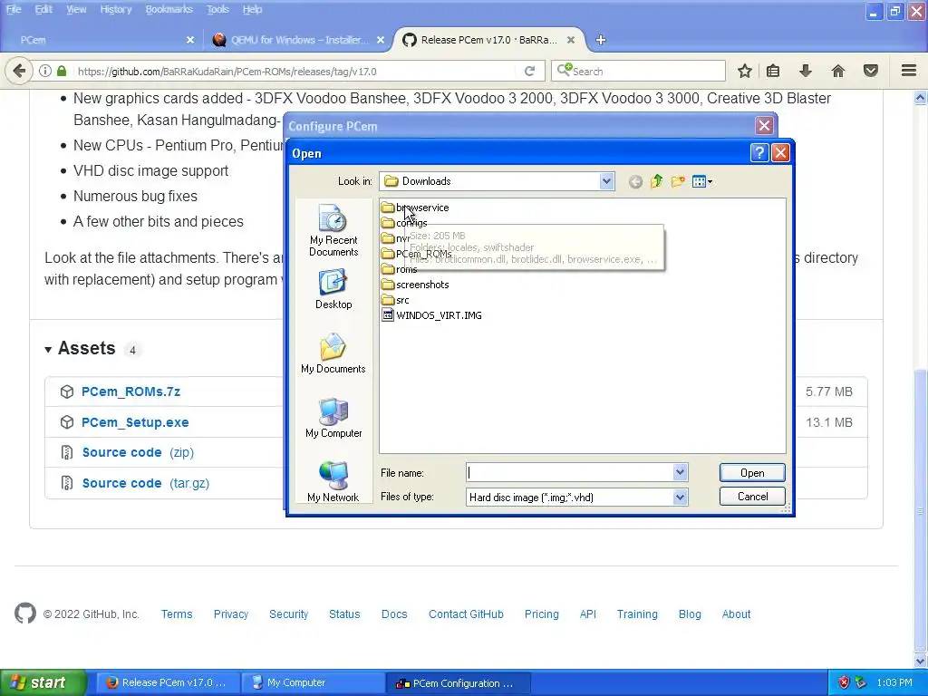Expand the Look in Downloads dropdown
Viewport: 928px width, 696px height.
(606, 181)
